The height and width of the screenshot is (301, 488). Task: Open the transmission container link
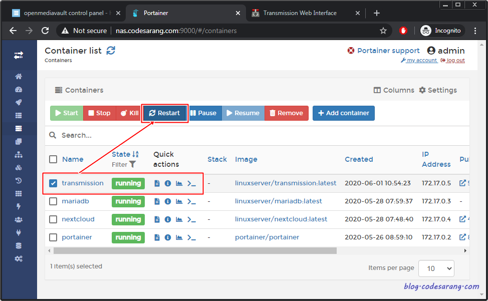click(83, 183)
